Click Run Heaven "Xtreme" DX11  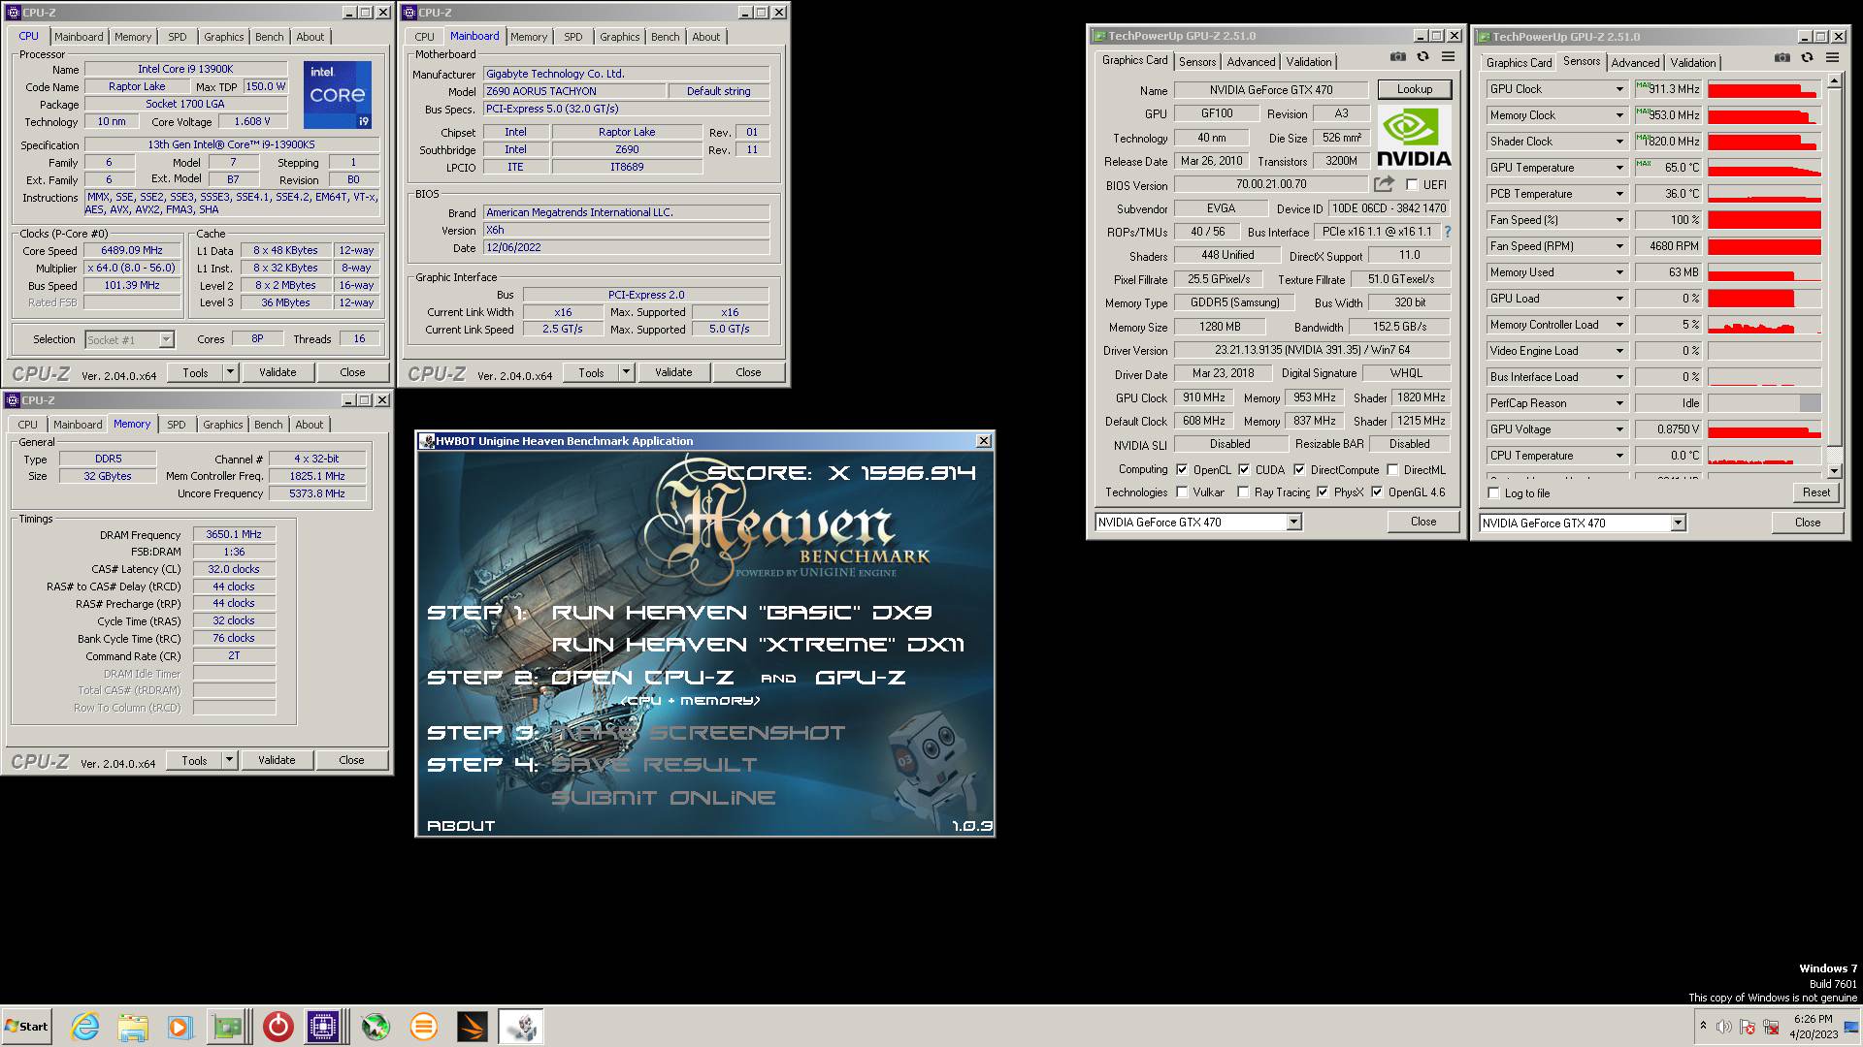tap(758, 645)
